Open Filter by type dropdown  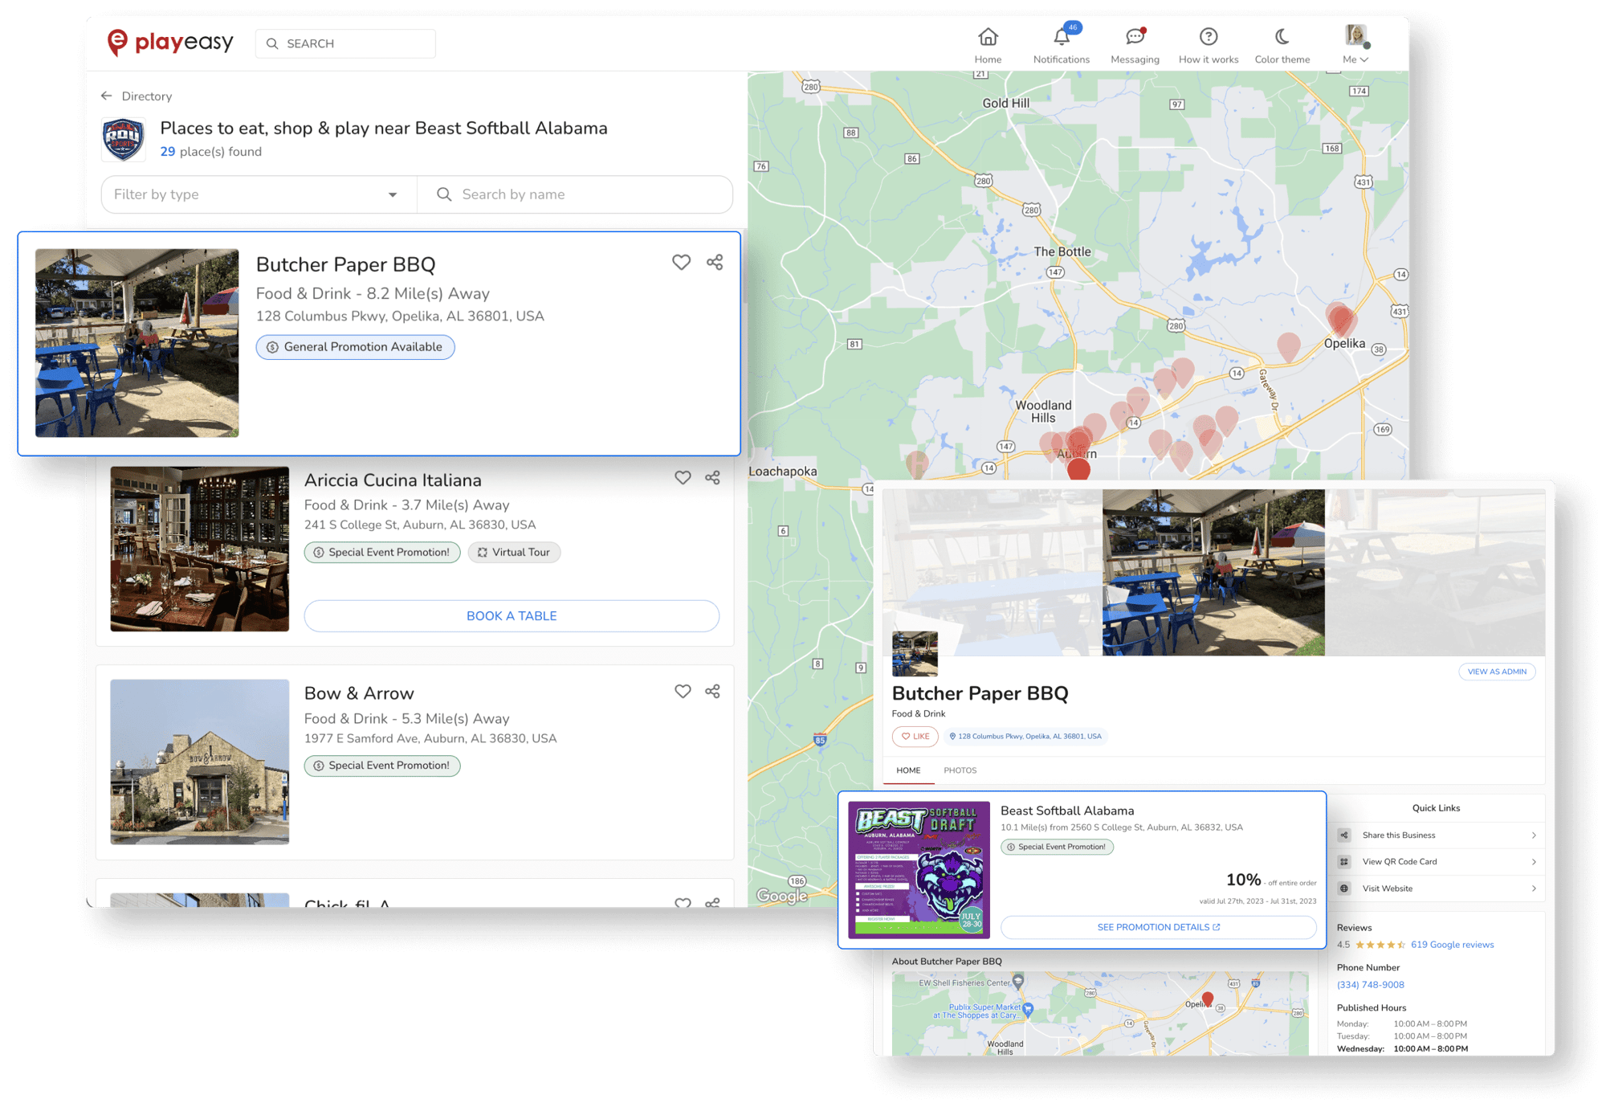(x=259, y=194)
